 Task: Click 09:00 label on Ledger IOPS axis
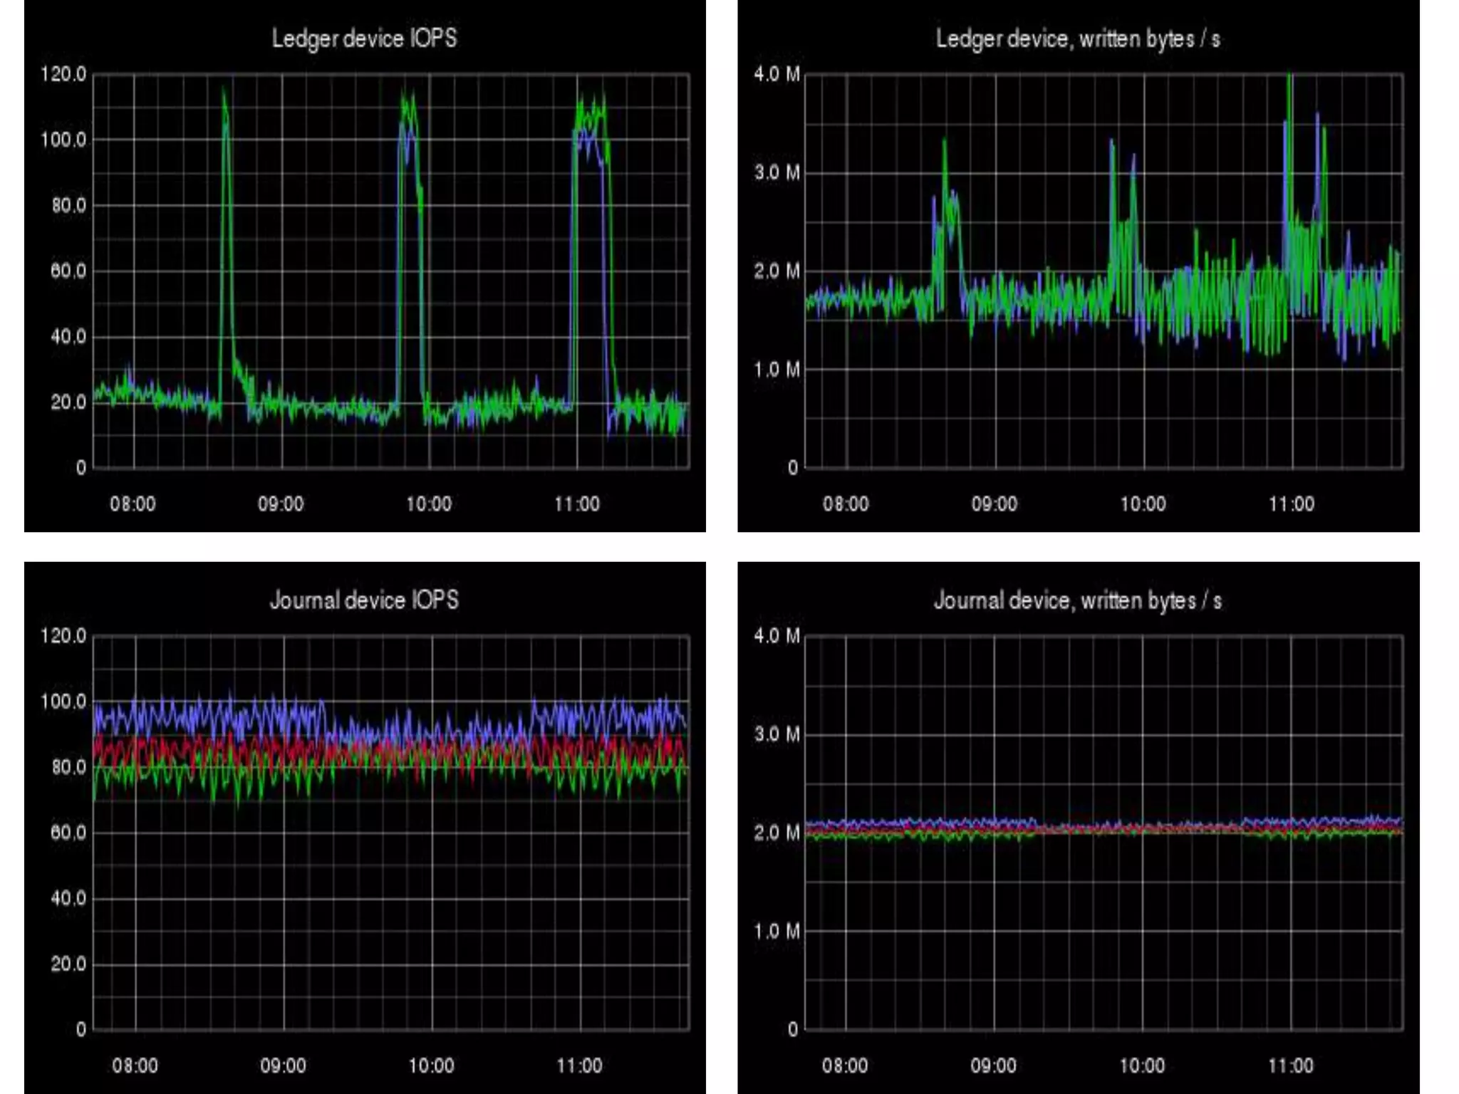(x=281, y=504)
